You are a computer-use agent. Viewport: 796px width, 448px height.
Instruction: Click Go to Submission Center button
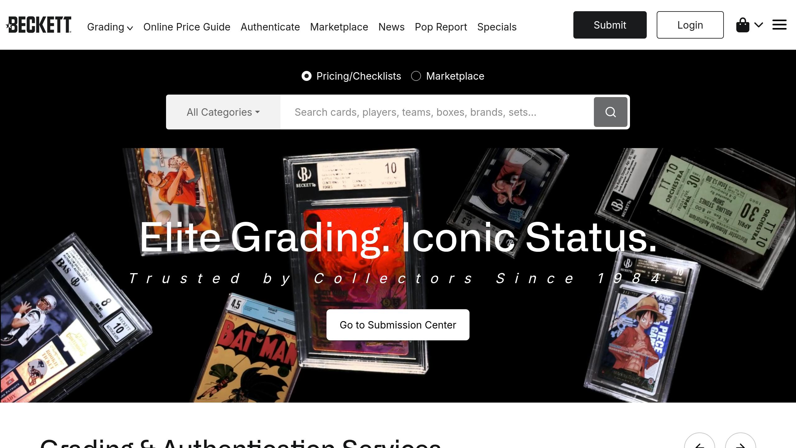click(398, 325)
